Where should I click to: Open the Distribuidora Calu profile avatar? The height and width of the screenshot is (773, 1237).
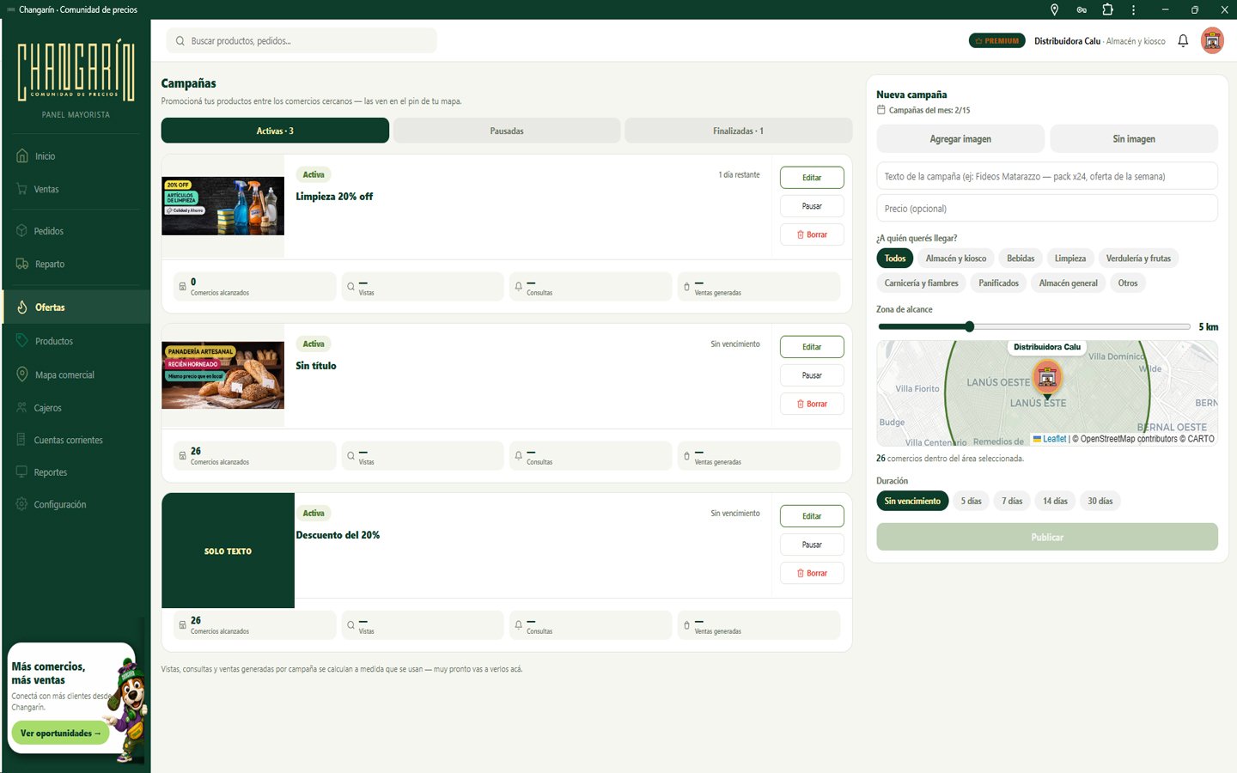pyautogui.click(x=1212, y=40)
